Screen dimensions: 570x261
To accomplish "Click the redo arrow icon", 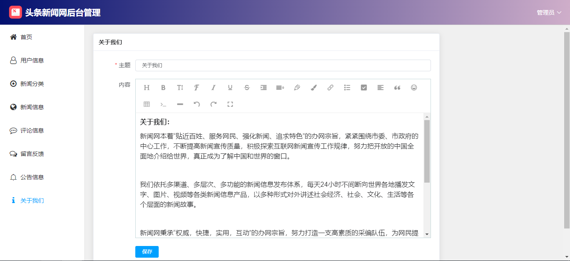I will pos(213,104).
